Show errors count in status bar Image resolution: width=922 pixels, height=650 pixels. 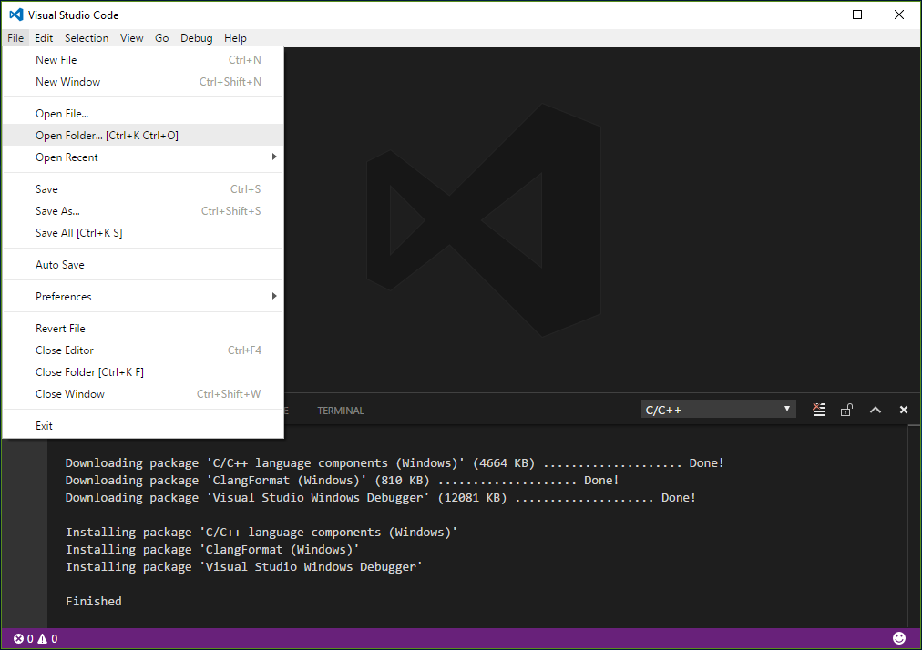24,639
